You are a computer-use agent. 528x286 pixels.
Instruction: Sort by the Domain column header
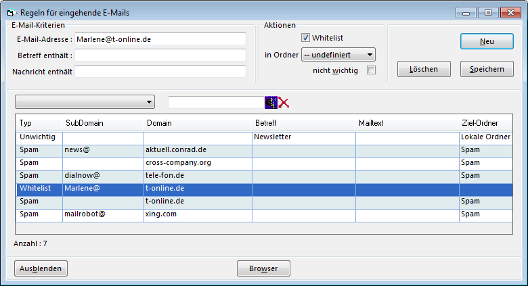[x=198, y=123]
